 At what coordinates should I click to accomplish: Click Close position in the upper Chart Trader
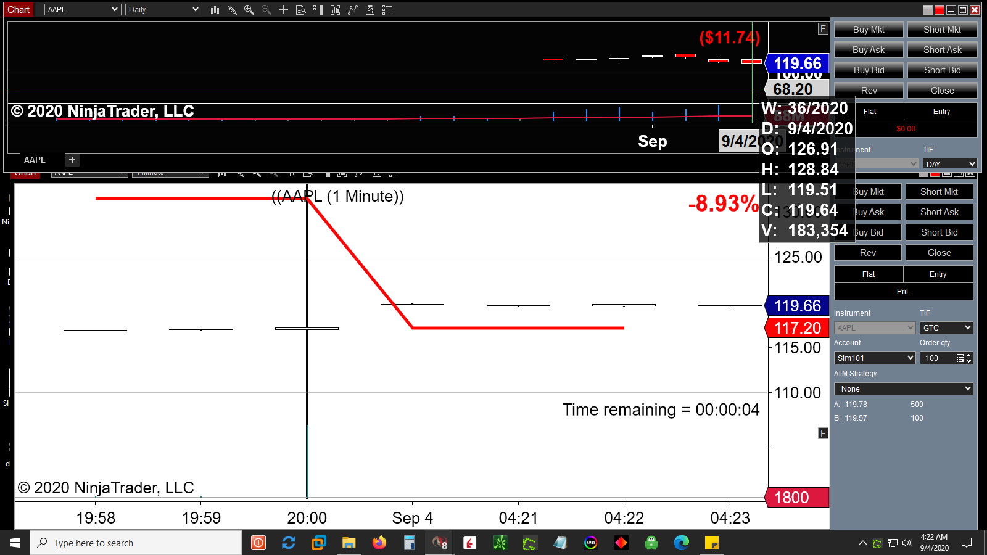coord(942,91)
